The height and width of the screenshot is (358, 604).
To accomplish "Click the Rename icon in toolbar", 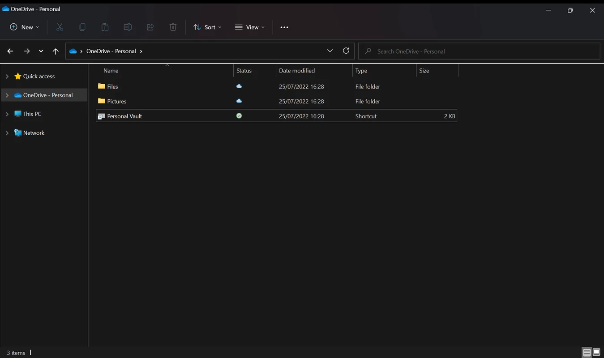I will [128, 27].
